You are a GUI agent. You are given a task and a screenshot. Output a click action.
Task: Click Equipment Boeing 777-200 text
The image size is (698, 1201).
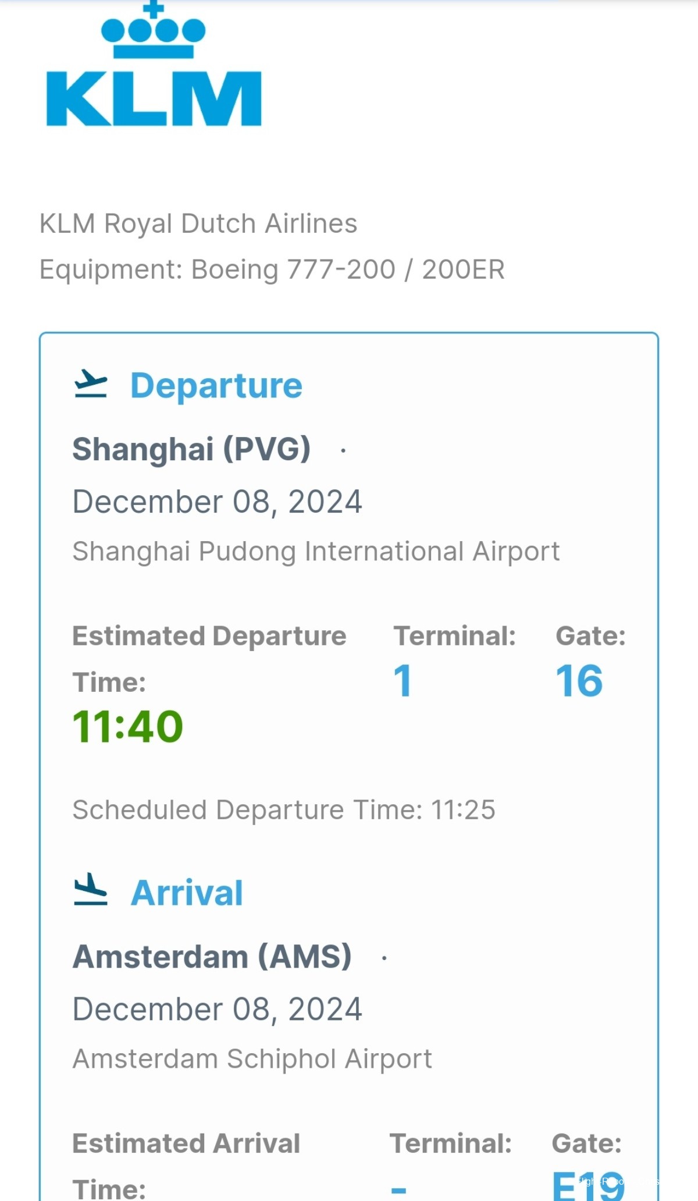(272, 269)
